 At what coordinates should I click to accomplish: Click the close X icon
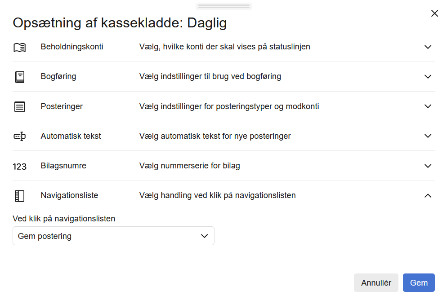tap(434, 13)
